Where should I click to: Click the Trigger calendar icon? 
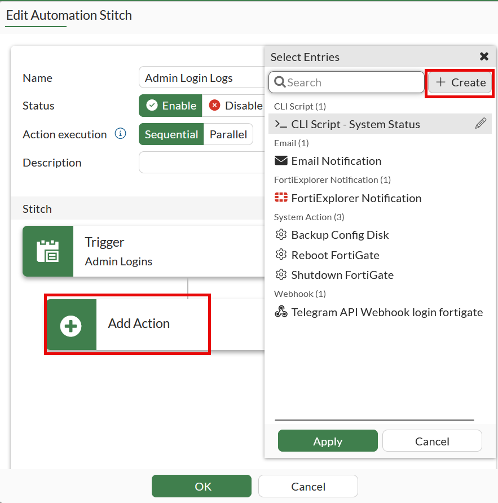pyautogui.click(x=48, y=251)
